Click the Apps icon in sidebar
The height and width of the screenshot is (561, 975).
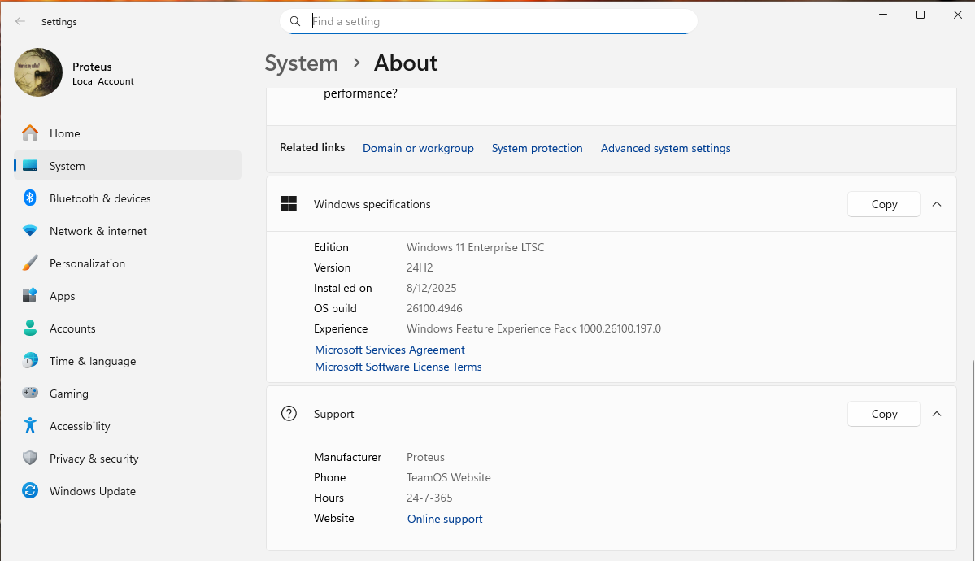[x=30, y=295]
